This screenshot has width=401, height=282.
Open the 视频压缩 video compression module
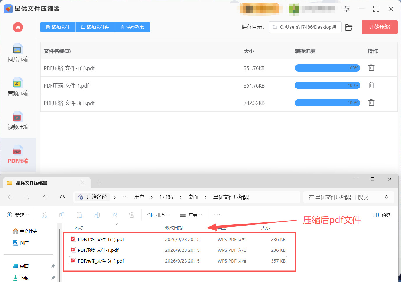[18, 121]
